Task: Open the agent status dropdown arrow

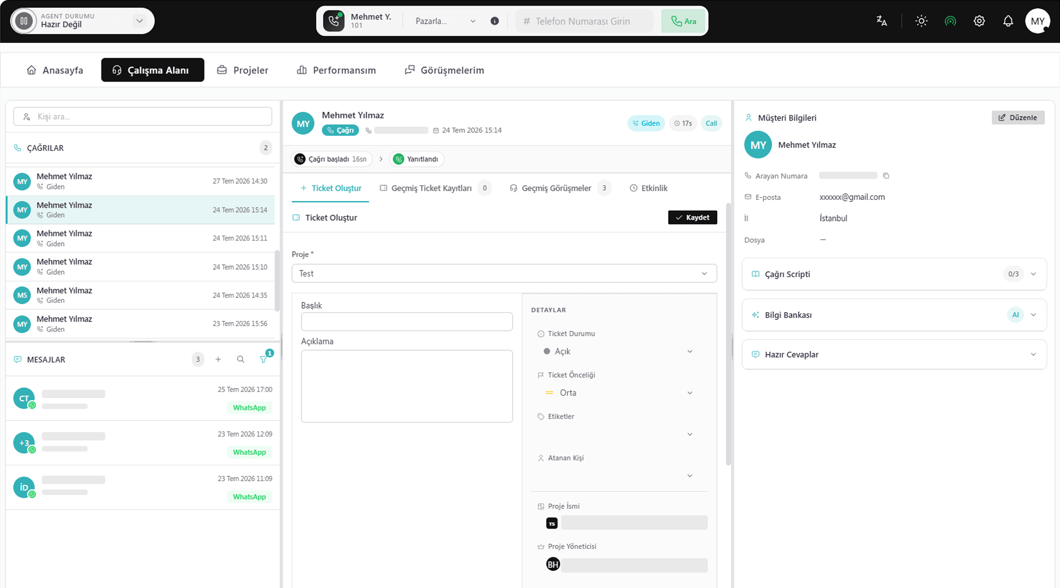Action: click(139, 21)
